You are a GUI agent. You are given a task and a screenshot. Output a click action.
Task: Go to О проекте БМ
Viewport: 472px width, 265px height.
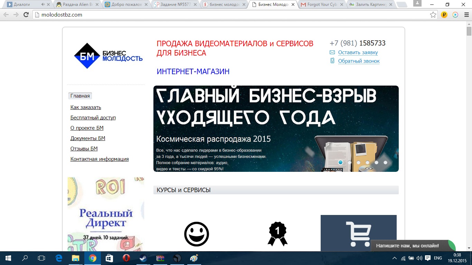87,128
